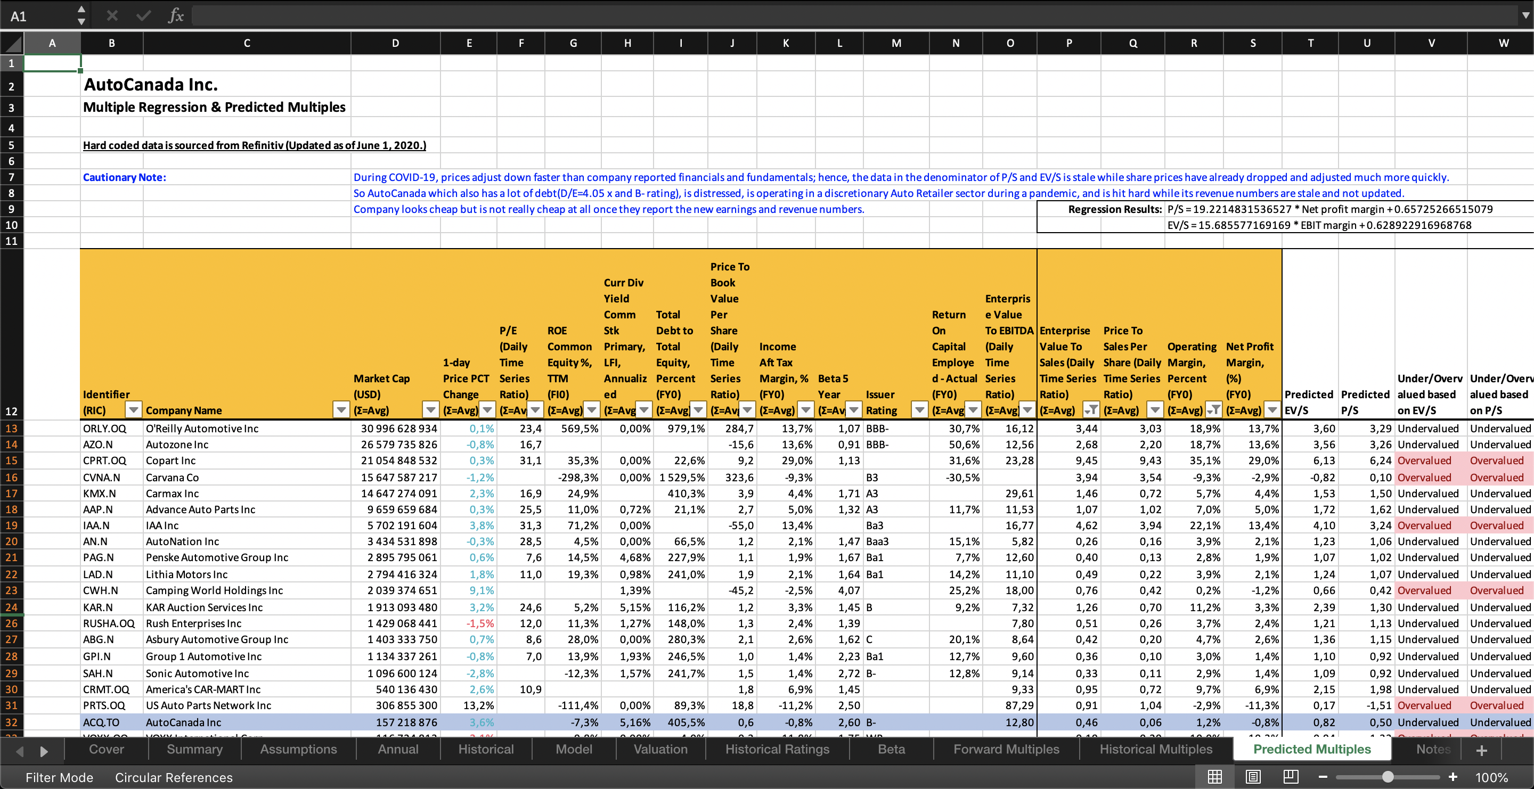Select O'Reilly Automotive Inc company cell
Screen dimensions: 1534x789
[x=247, y=429]
